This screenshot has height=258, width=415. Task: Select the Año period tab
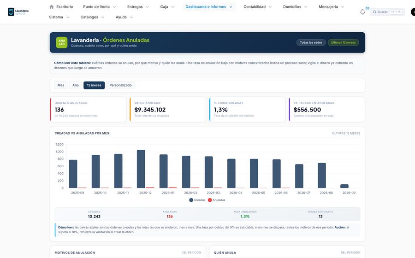(76, 85)
